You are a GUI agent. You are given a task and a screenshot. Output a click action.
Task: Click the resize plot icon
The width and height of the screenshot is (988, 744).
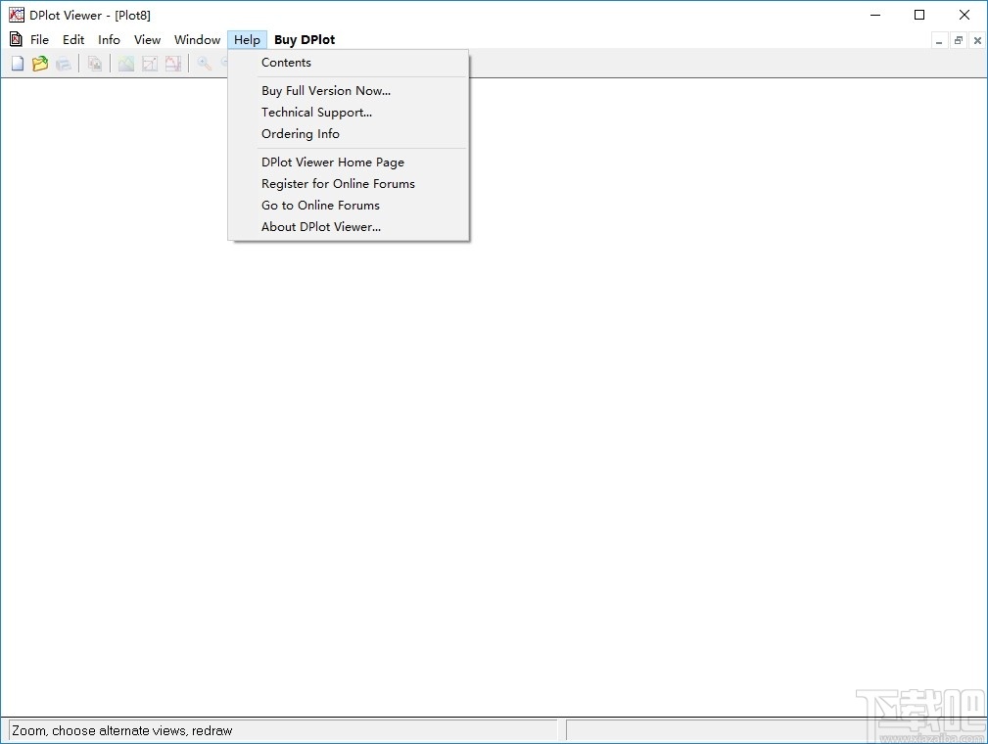click(x=149, y=63)
